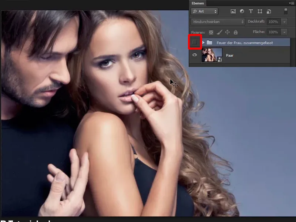
Task: Open the Ebenen panel flyout menu
Action: [291, 3]
